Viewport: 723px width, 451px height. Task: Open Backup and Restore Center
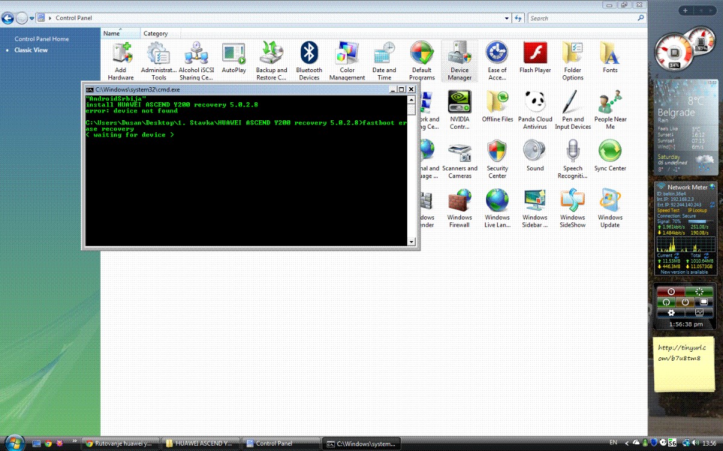click(272, 61)
